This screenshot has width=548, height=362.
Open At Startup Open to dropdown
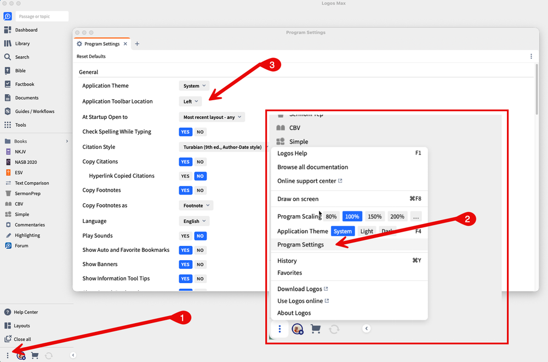tap(212, 117)
